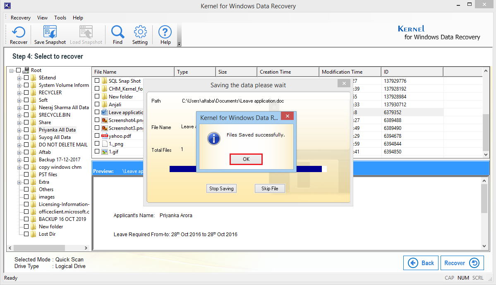The height and width of the screenshot is (285, 496).
Task: Expand the $Extend folder node
Action: coord(19,78)
